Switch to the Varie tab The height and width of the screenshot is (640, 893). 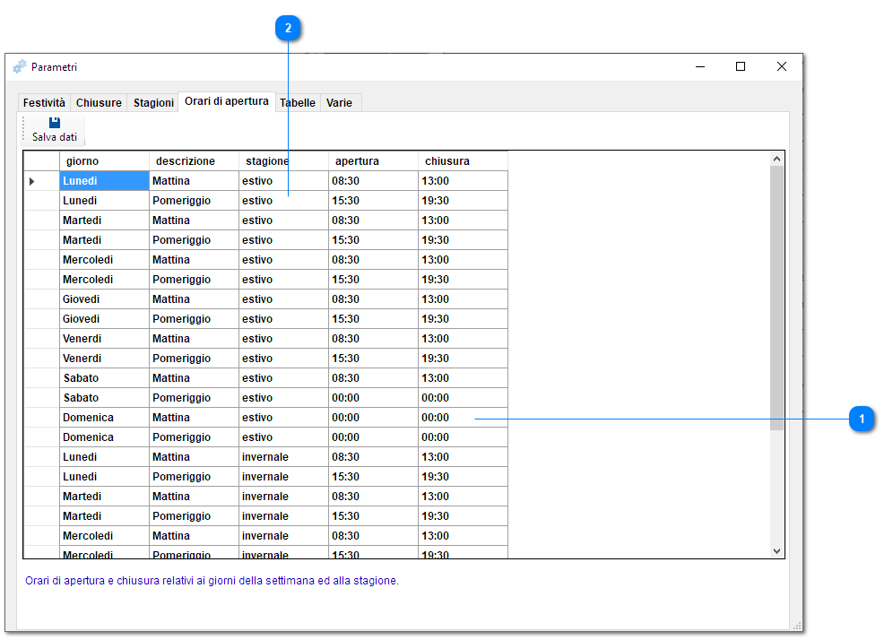(340, 102)
